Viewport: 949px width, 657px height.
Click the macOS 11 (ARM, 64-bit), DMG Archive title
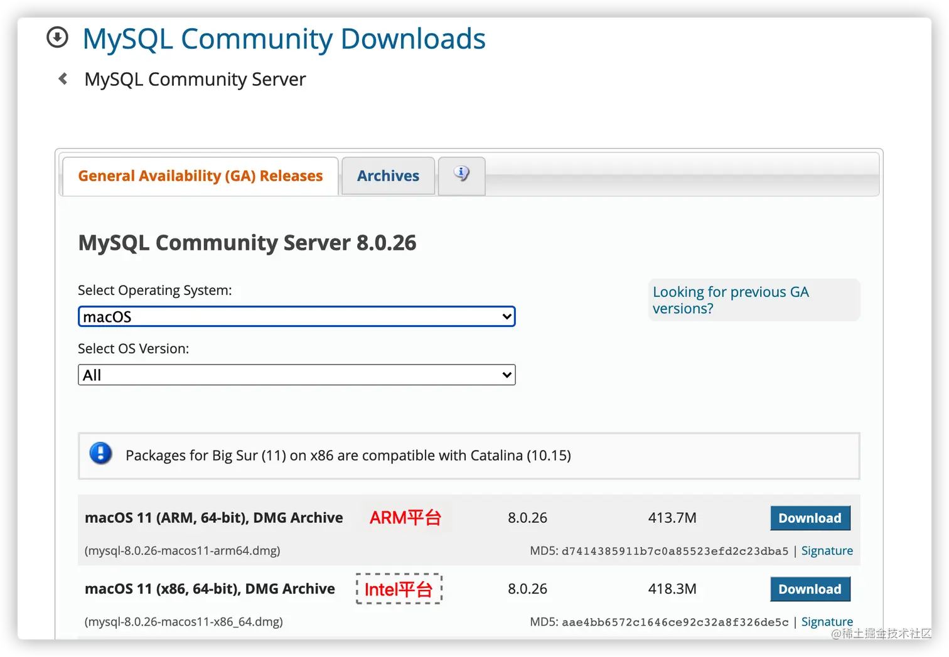213,518
